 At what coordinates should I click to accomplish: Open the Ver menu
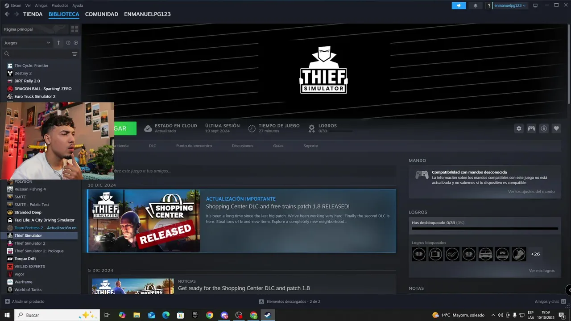click(28, 5)
